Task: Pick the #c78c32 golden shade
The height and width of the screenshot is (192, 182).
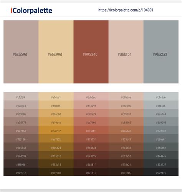Action: coord(56,130)
